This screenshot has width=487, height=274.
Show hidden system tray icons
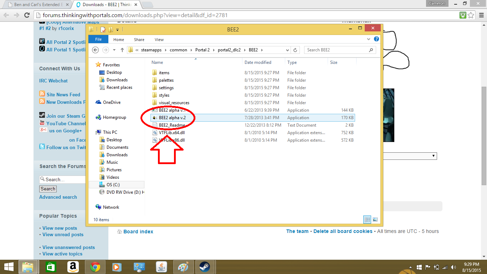pos(411,267)
